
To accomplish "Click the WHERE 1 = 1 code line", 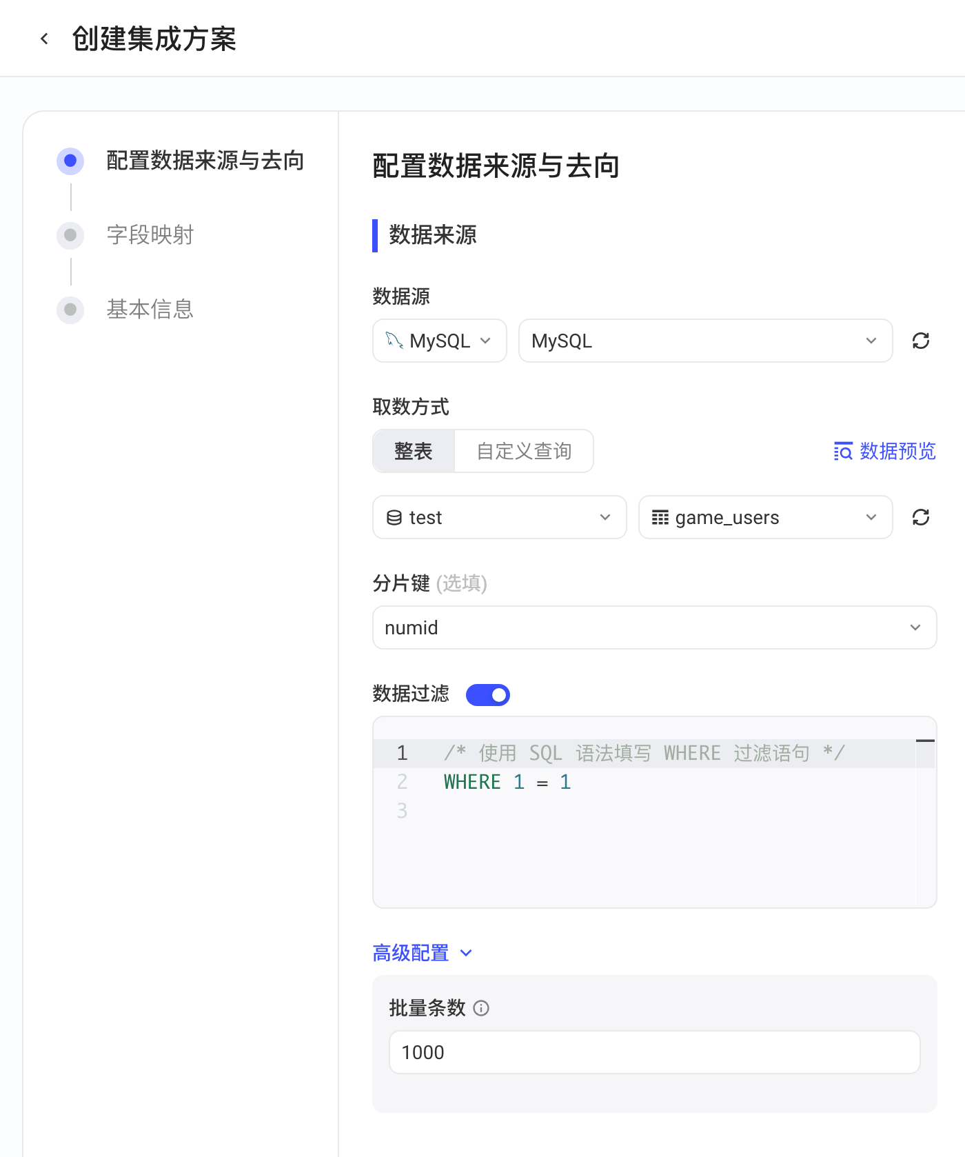I will point(507,782).
